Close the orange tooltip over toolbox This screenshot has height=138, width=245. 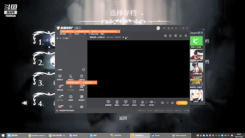tap(95, 82)
